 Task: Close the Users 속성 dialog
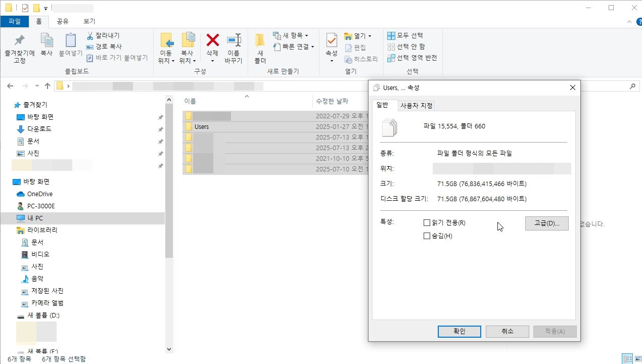click(x=572, y=87)
